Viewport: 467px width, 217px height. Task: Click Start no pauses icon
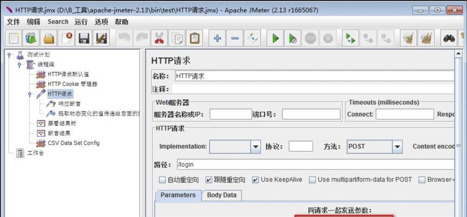click(x=293, y=38)
